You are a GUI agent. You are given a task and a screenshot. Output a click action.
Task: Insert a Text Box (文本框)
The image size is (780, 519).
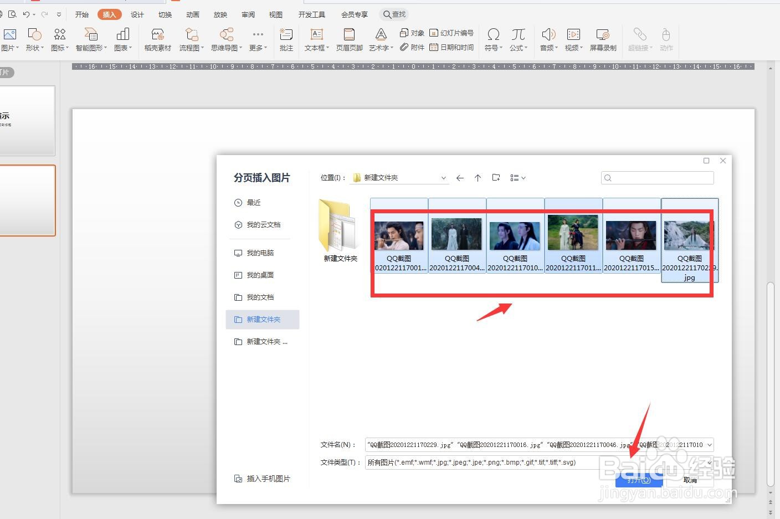click(x=316, y=40)
